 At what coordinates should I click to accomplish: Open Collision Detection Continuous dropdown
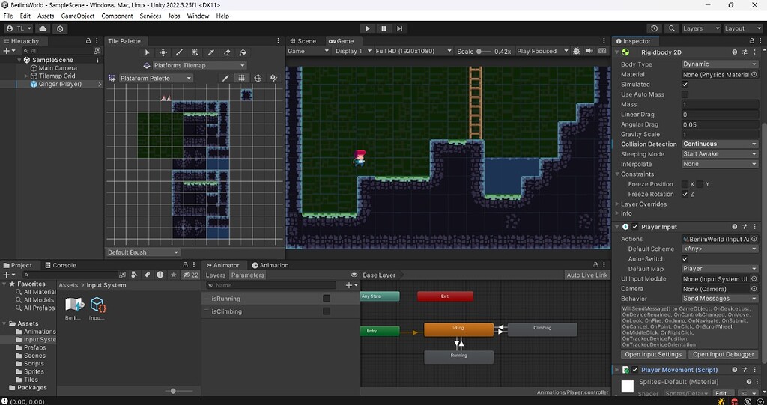click(x=720, y=144)
